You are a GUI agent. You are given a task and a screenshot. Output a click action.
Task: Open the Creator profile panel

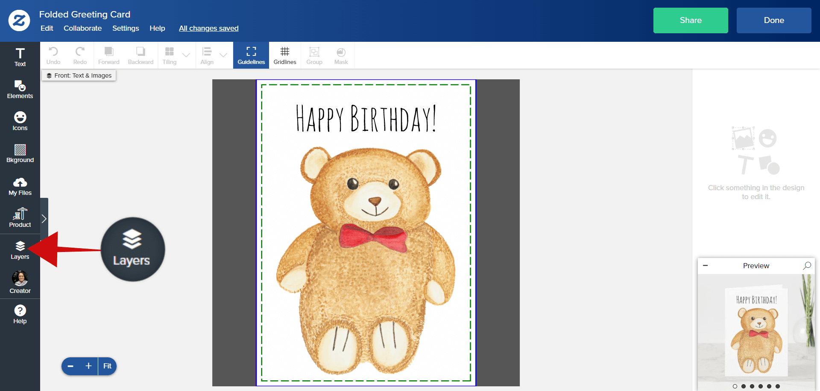point(20,282)
